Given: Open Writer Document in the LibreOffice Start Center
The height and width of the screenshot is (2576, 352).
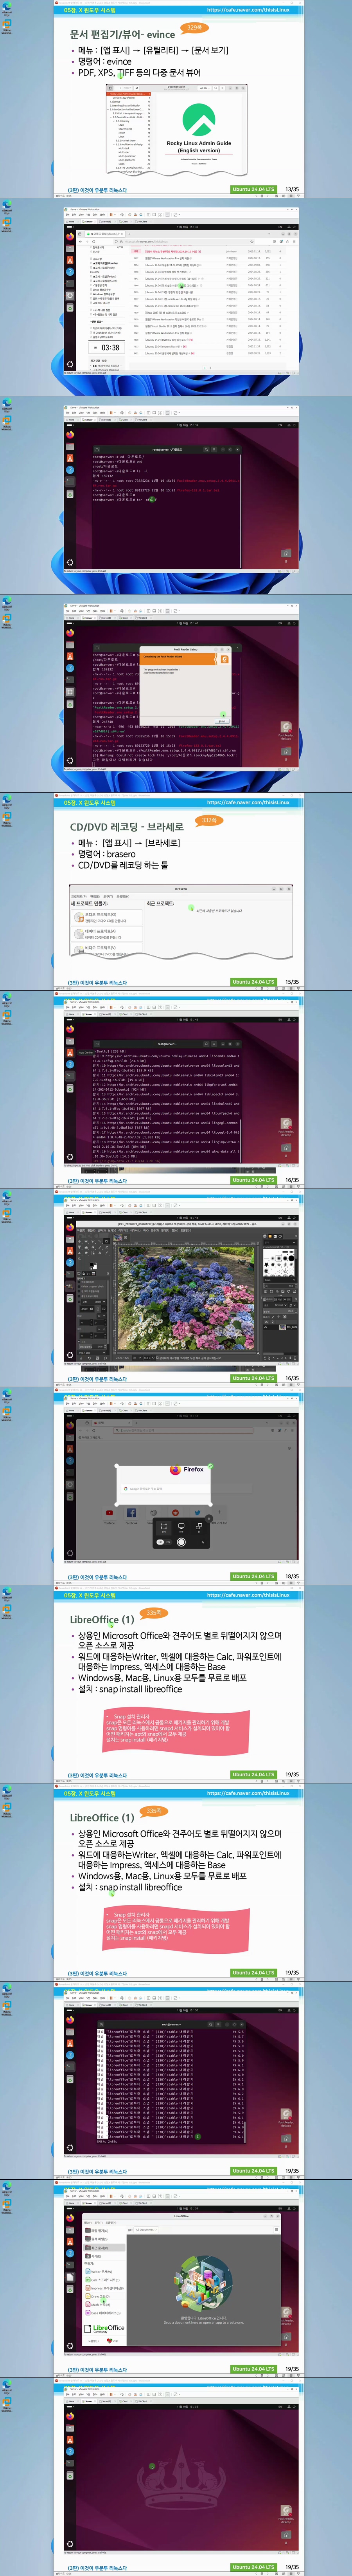Looking at the screenshot, I should coord(101,2271).
